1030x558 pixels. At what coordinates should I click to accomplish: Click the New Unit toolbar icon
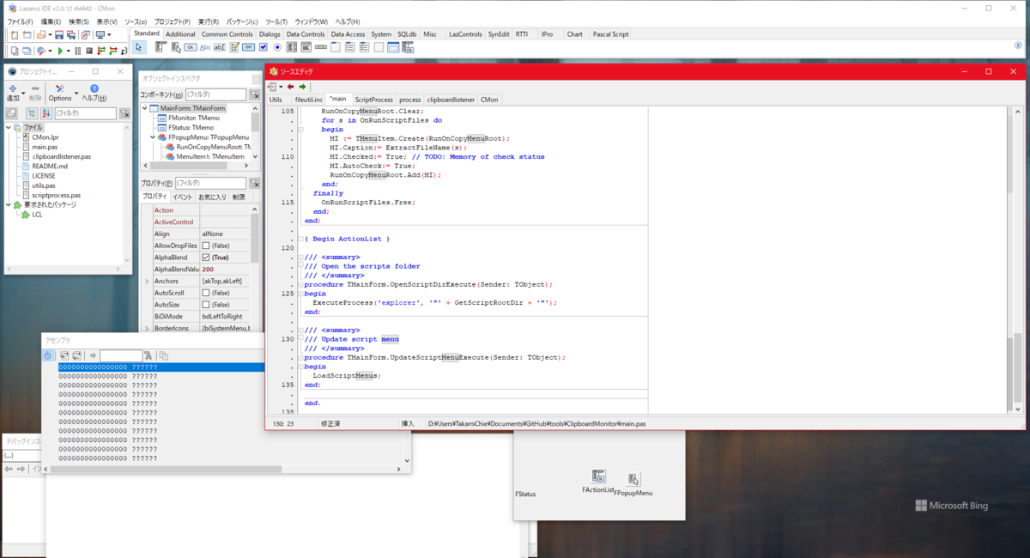pos(15,35)
